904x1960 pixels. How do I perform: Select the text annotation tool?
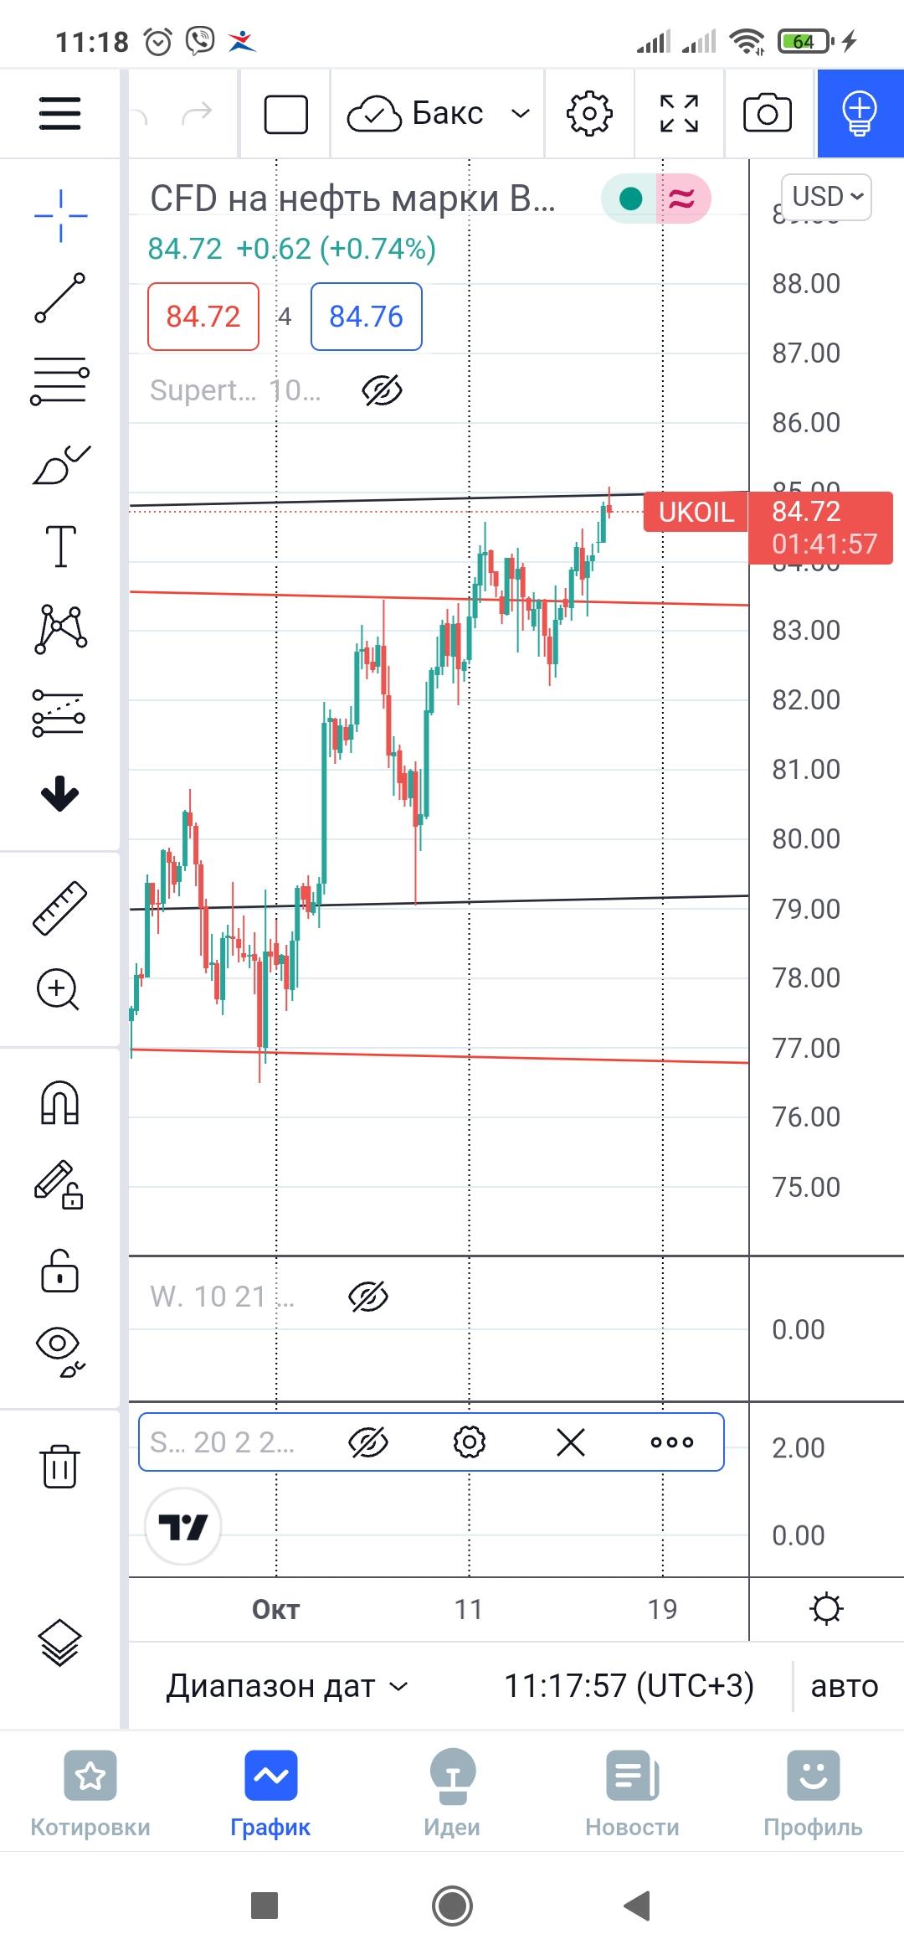(x=60, y=547)
